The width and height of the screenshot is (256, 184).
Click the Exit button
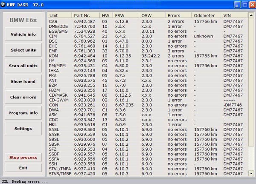(23, 168)
